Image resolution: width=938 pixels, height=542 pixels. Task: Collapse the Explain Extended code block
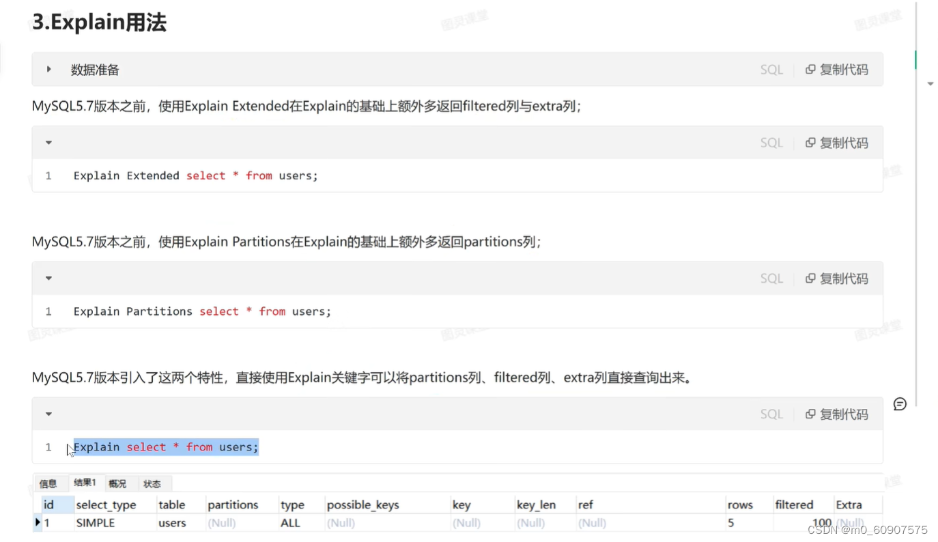[x=48, y=143]
